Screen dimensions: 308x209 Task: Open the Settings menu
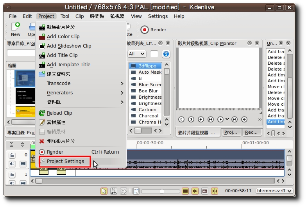pyautogui.click(x=158, y=16)
